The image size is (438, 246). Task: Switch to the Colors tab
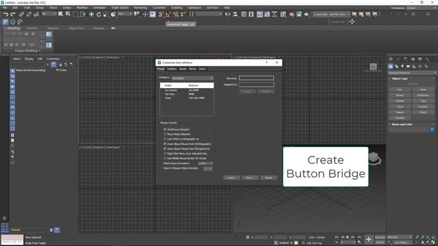[x=203, y=69]
